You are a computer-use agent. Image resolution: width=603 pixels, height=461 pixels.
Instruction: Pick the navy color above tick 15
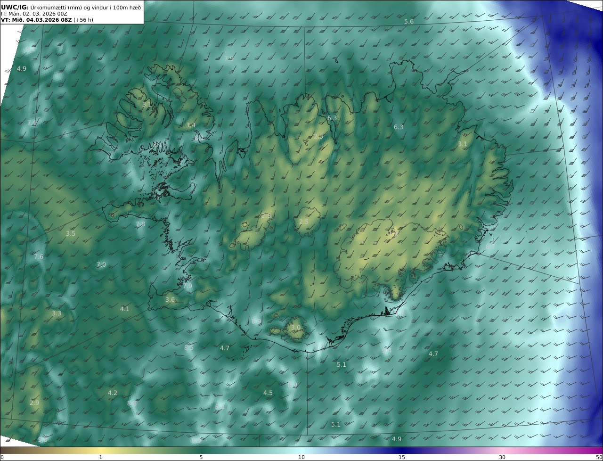402,450
